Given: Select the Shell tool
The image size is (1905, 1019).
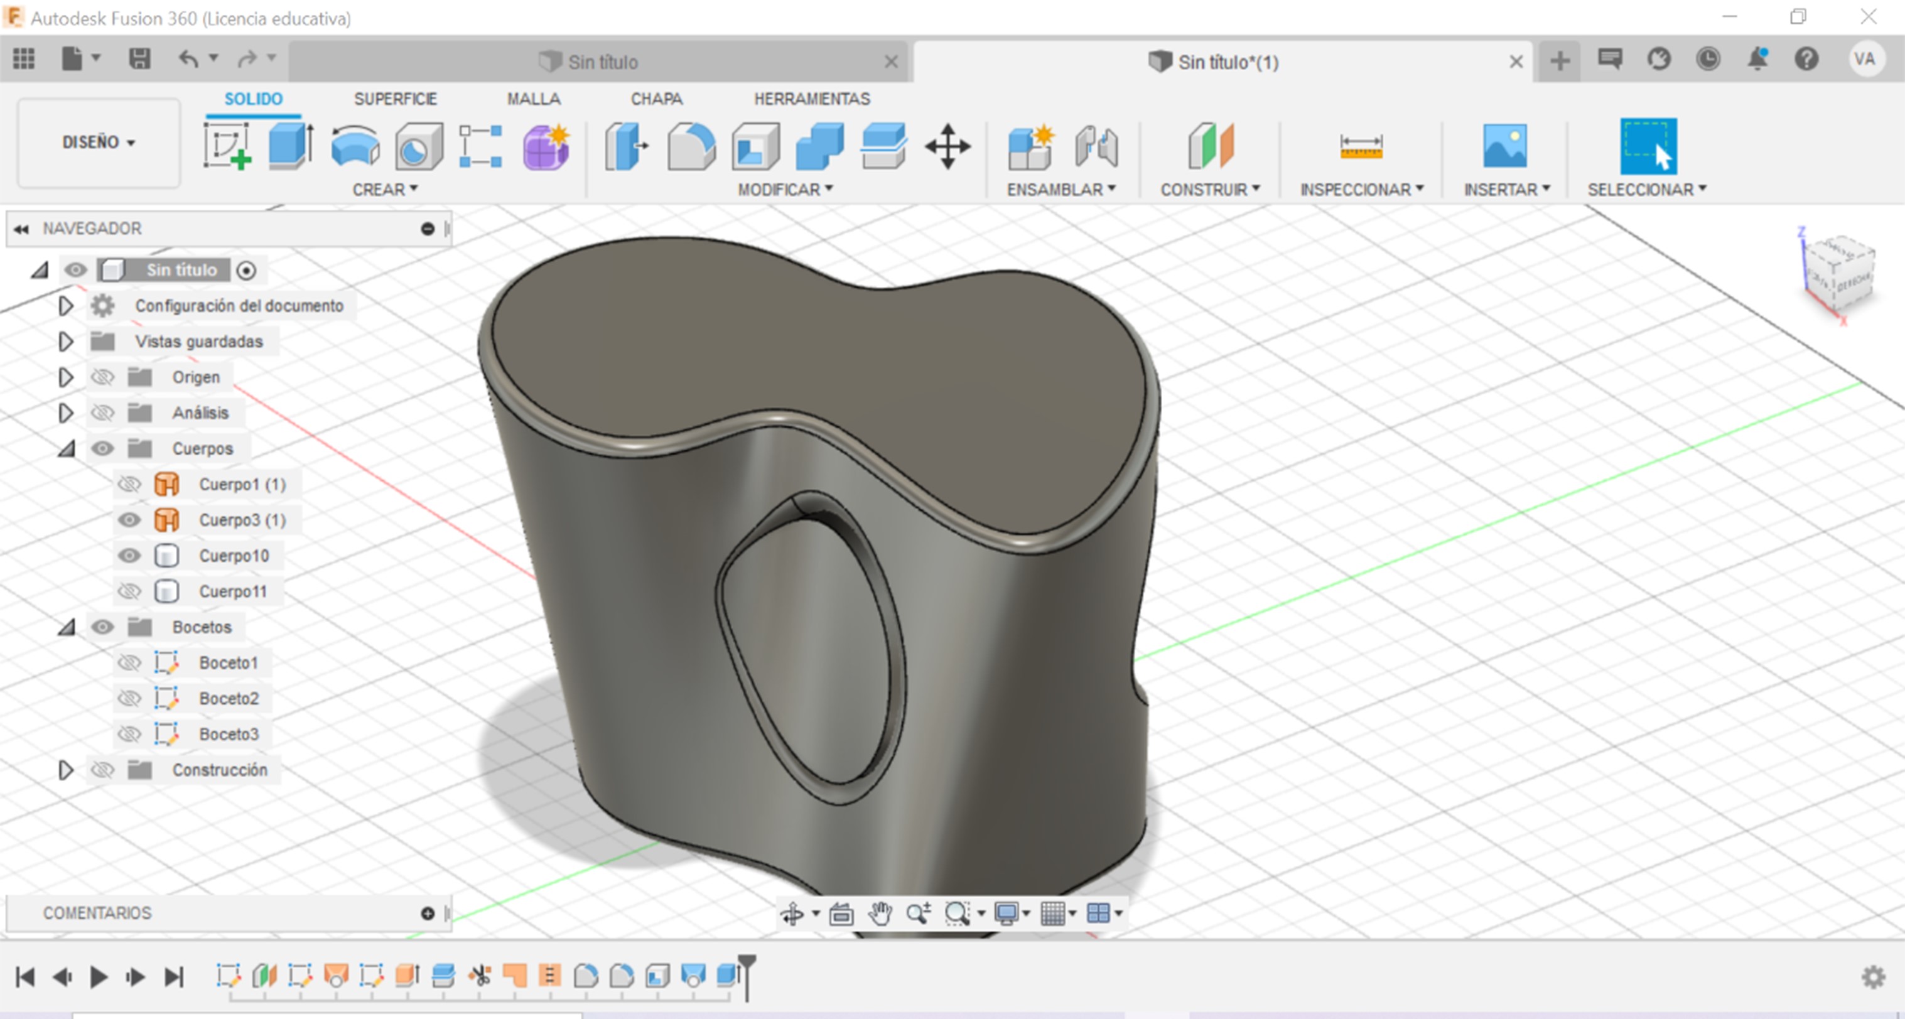Looking at the screenshot, I should pos(755,146).
